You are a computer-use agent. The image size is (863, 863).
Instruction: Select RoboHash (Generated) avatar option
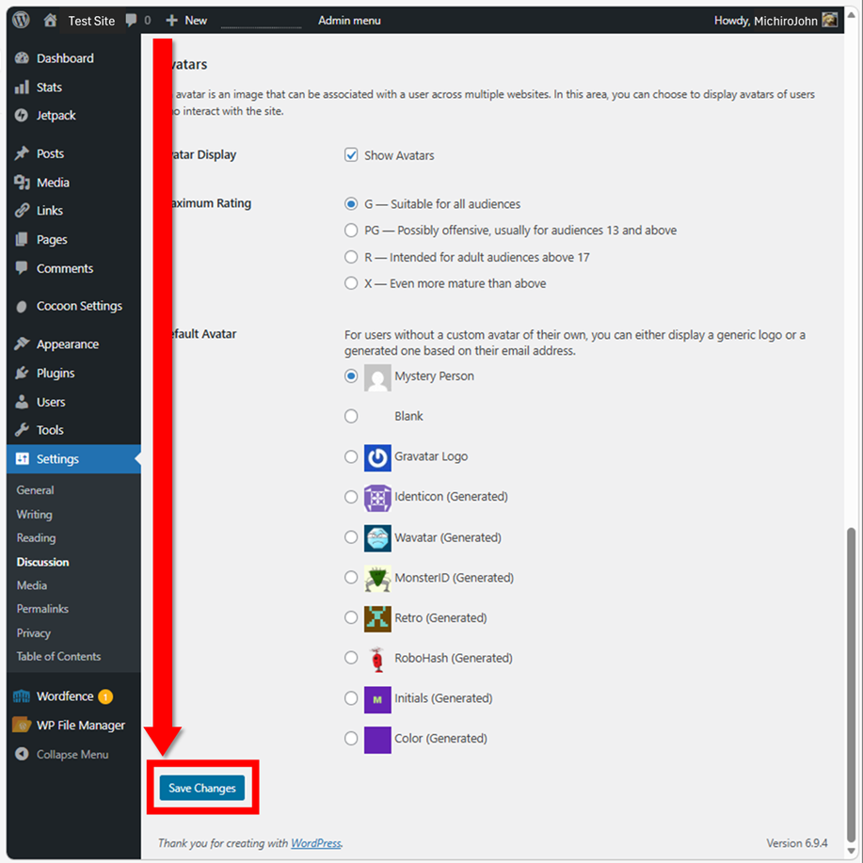pos(351,658)
